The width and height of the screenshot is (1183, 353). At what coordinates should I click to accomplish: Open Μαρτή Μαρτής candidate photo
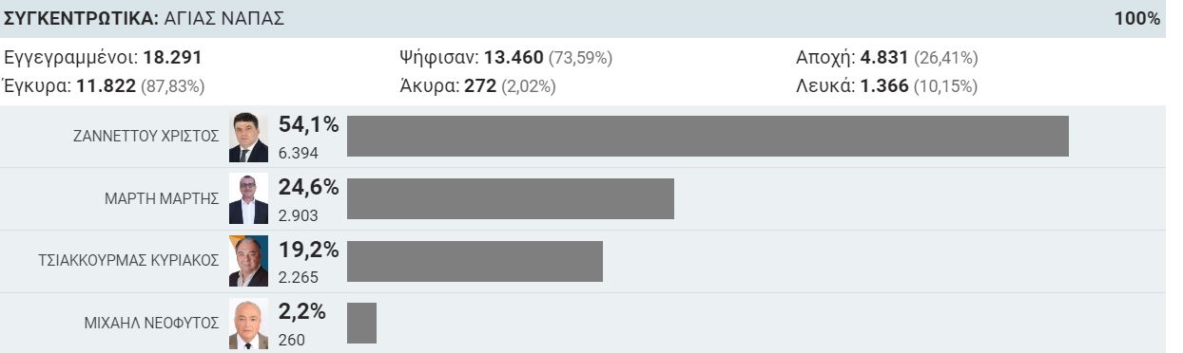click(249, 199)
